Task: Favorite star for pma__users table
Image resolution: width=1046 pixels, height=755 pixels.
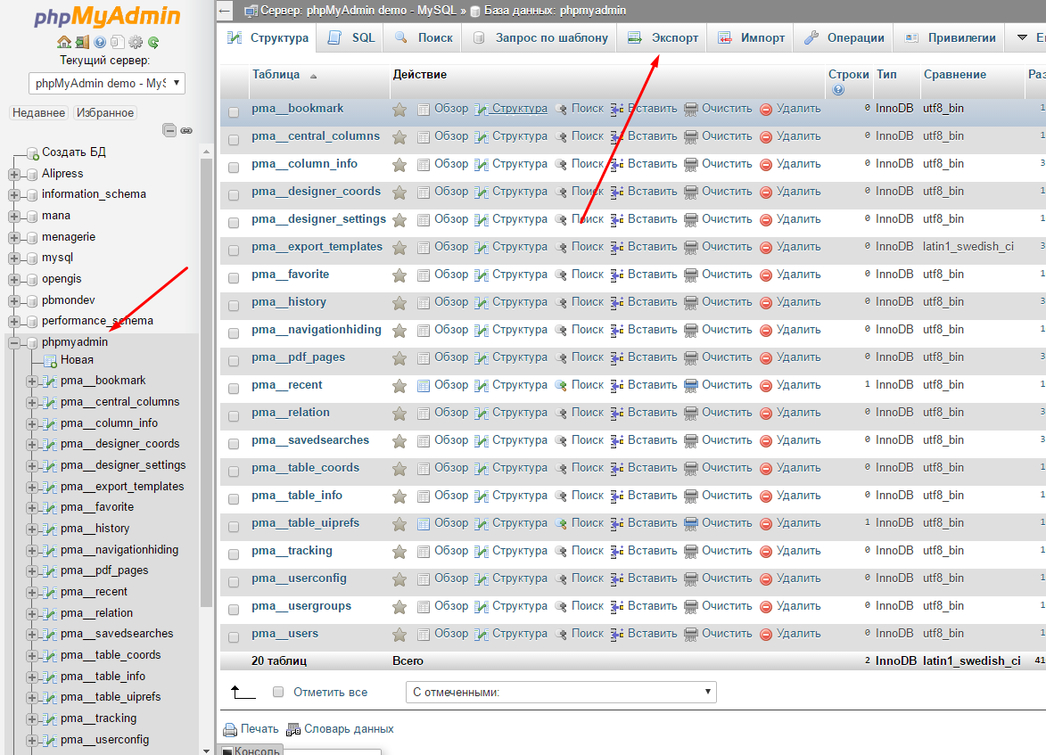Action: 399,635
